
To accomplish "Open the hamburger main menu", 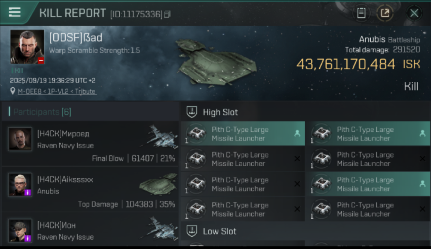I will (15, 12).
